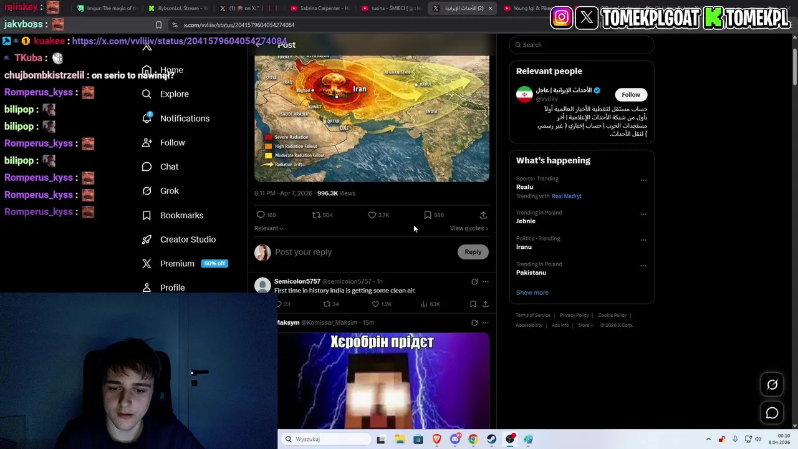Viewport: 798px width, 449px height.
Task: Open Real Madryt trending link
Action: 566,196
